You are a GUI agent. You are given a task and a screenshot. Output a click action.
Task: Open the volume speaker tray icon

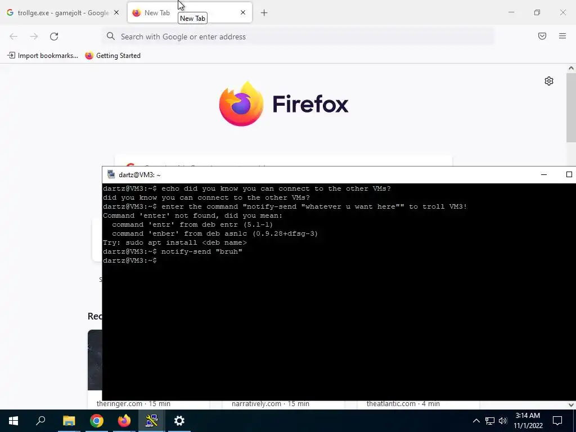click(x=503, y=421)
